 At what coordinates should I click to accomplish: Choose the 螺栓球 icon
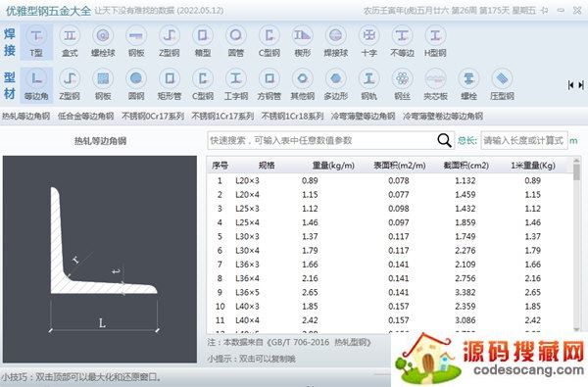pyautogui.click(x=103, y=41)
